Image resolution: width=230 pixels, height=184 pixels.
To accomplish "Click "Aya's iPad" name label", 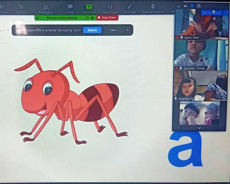I will coord(192,38).
